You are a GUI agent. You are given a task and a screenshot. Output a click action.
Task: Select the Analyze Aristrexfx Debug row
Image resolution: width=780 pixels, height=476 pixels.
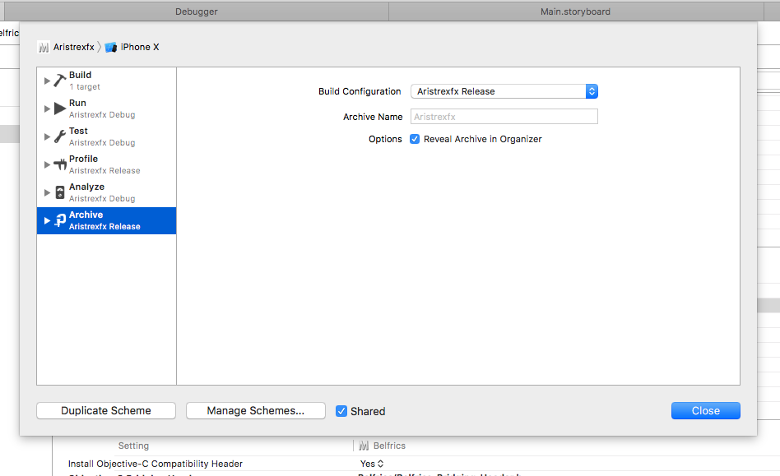tap(106, 192)
